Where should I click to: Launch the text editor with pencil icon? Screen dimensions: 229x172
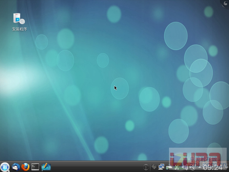click(46, 167)
